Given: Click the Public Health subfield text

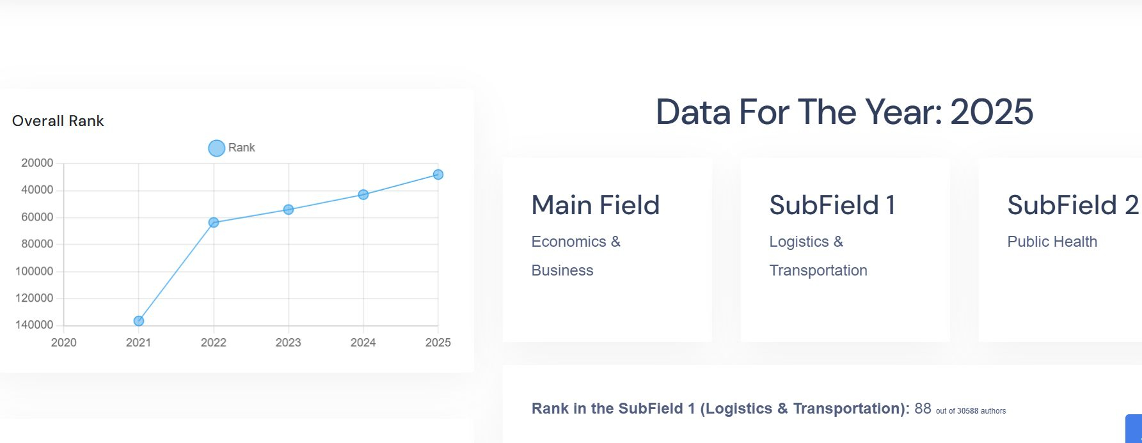Looking at the screenshot, I should 1052,242.
